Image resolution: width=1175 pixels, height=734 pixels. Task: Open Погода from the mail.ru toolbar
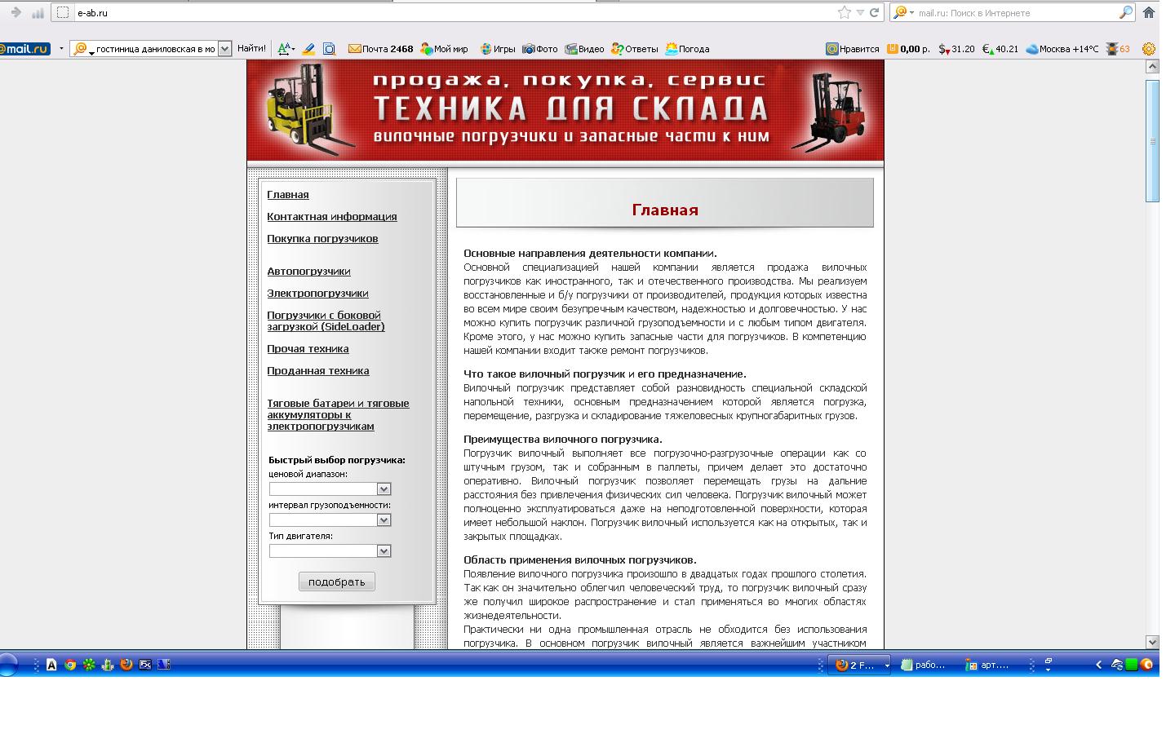click(x=687, y=49)
